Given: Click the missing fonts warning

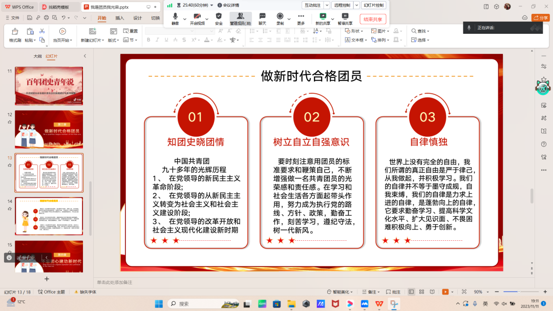Looking at the screenshot, I should pos(85,292).
